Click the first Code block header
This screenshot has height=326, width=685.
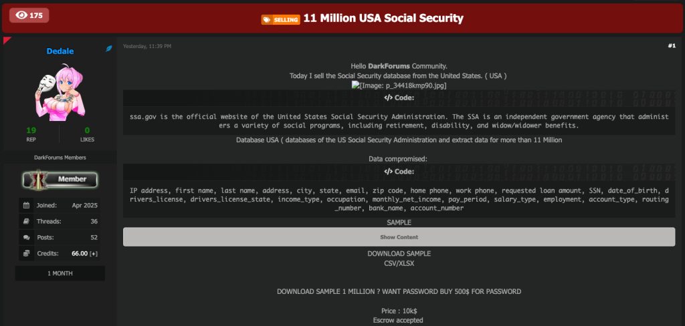399,98
